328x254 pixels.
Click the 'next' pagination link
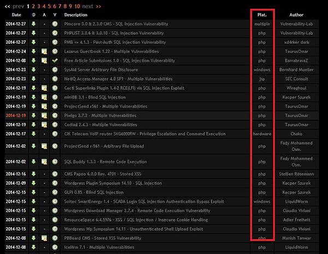point(87,7)
